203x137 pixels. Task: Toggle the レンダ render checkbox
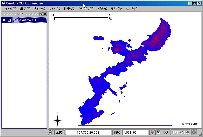(158, 132)
